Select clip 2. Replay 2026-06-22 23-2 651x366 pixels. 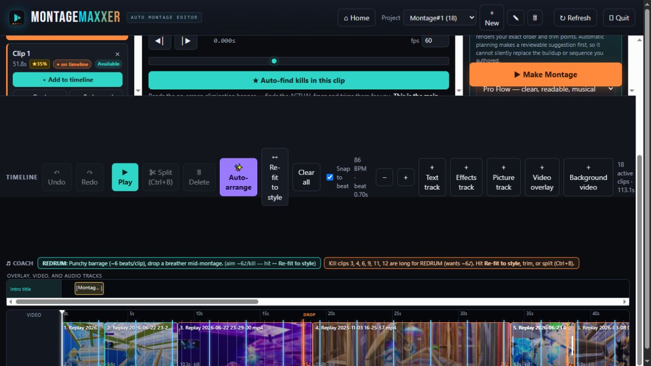(x=141, y=344)
